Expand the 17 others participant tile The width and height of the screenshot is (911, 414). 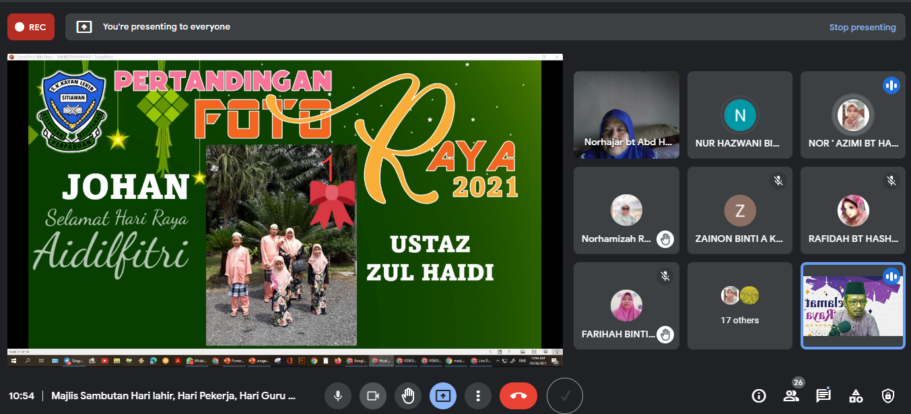[x=739, y=306]
